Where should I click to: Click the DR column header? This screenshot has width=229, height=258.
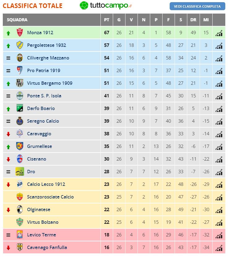193,20
